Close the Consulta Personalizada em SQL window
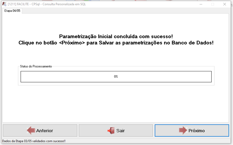233x145 pixels. click(x=225, y=4)
